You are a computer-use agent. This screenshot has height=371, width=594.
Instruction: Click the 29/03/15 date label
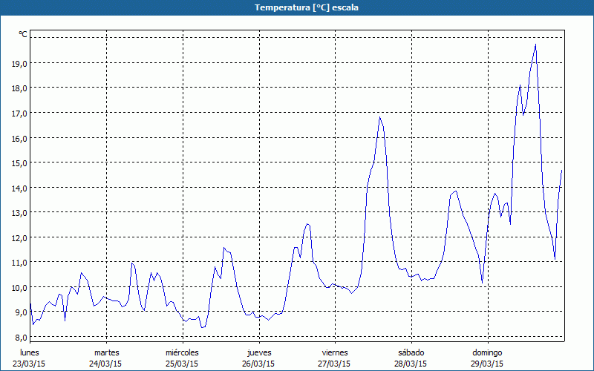click(487, 364)
